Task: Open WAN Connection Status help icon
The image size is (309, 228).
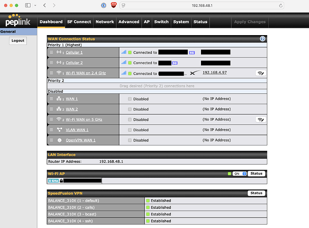Action: point(263,39)
